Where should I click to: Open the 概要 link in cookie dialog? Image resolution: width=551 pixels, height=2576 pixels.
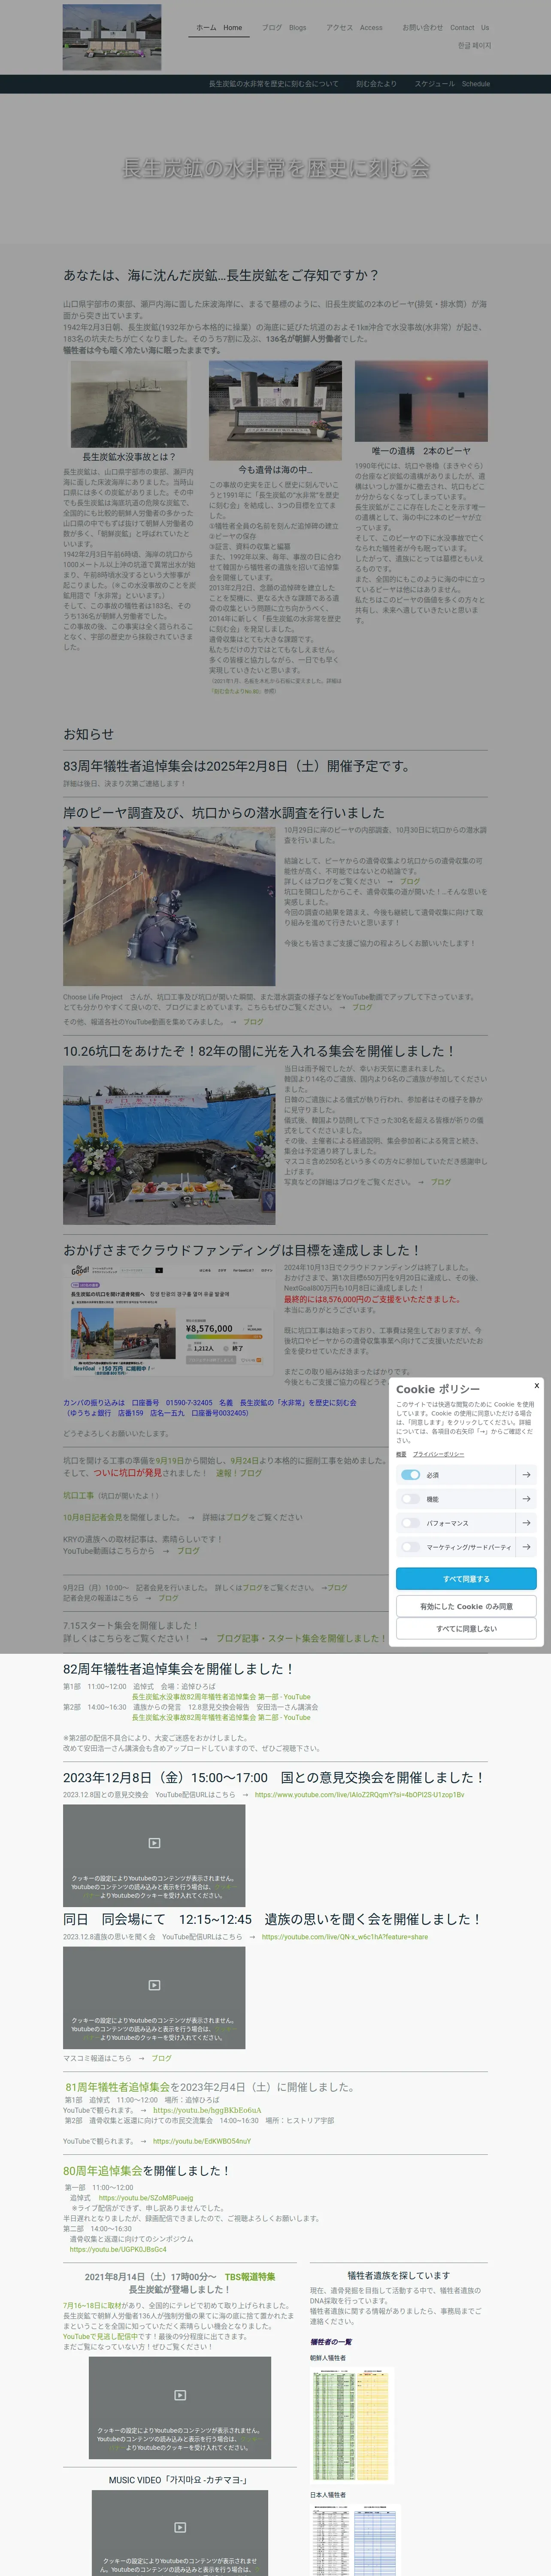point(401,1454)
